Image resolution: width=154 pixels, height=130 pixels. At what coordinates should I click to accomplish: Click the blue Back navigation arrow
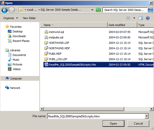coord(5,10)
